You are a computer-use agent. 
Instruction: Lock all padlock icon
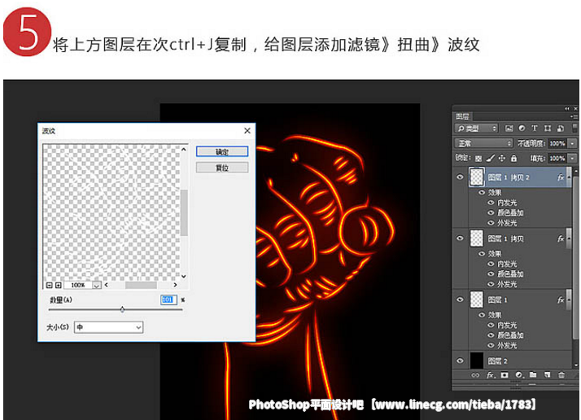[x=513, y=158]
